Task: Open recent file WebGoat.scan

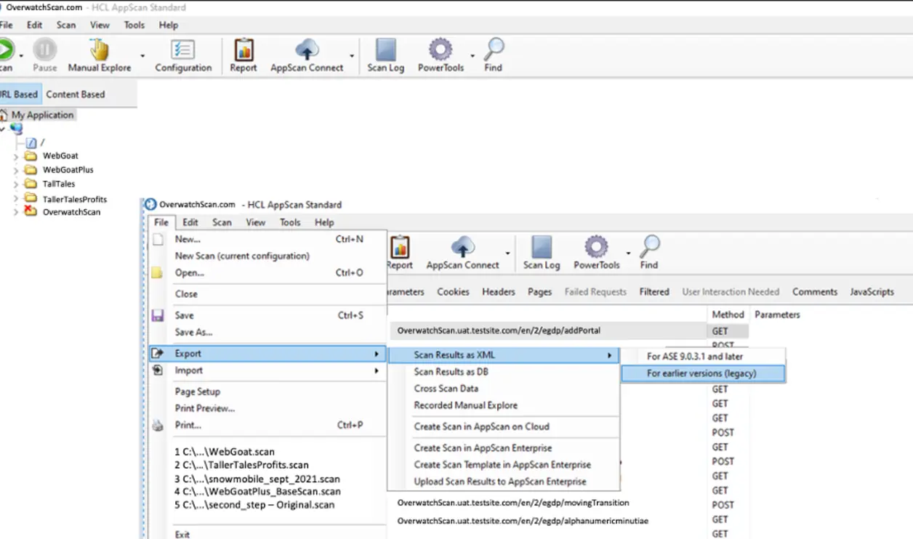Action: click(225, 452)
